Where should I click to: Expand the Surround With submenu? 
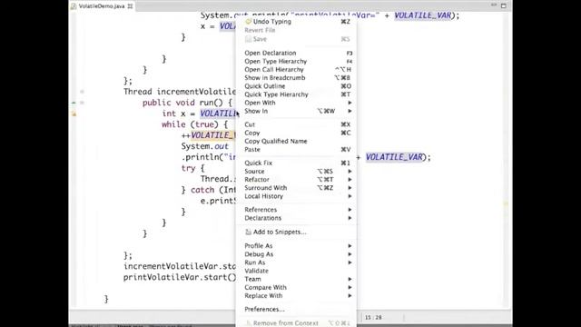(297, 188)
